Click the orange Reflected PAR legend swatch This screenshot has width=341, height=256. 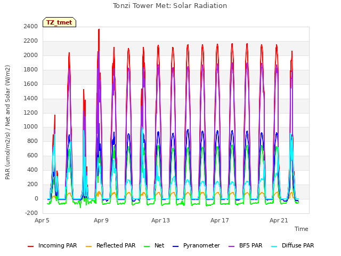tap(88, 246)
